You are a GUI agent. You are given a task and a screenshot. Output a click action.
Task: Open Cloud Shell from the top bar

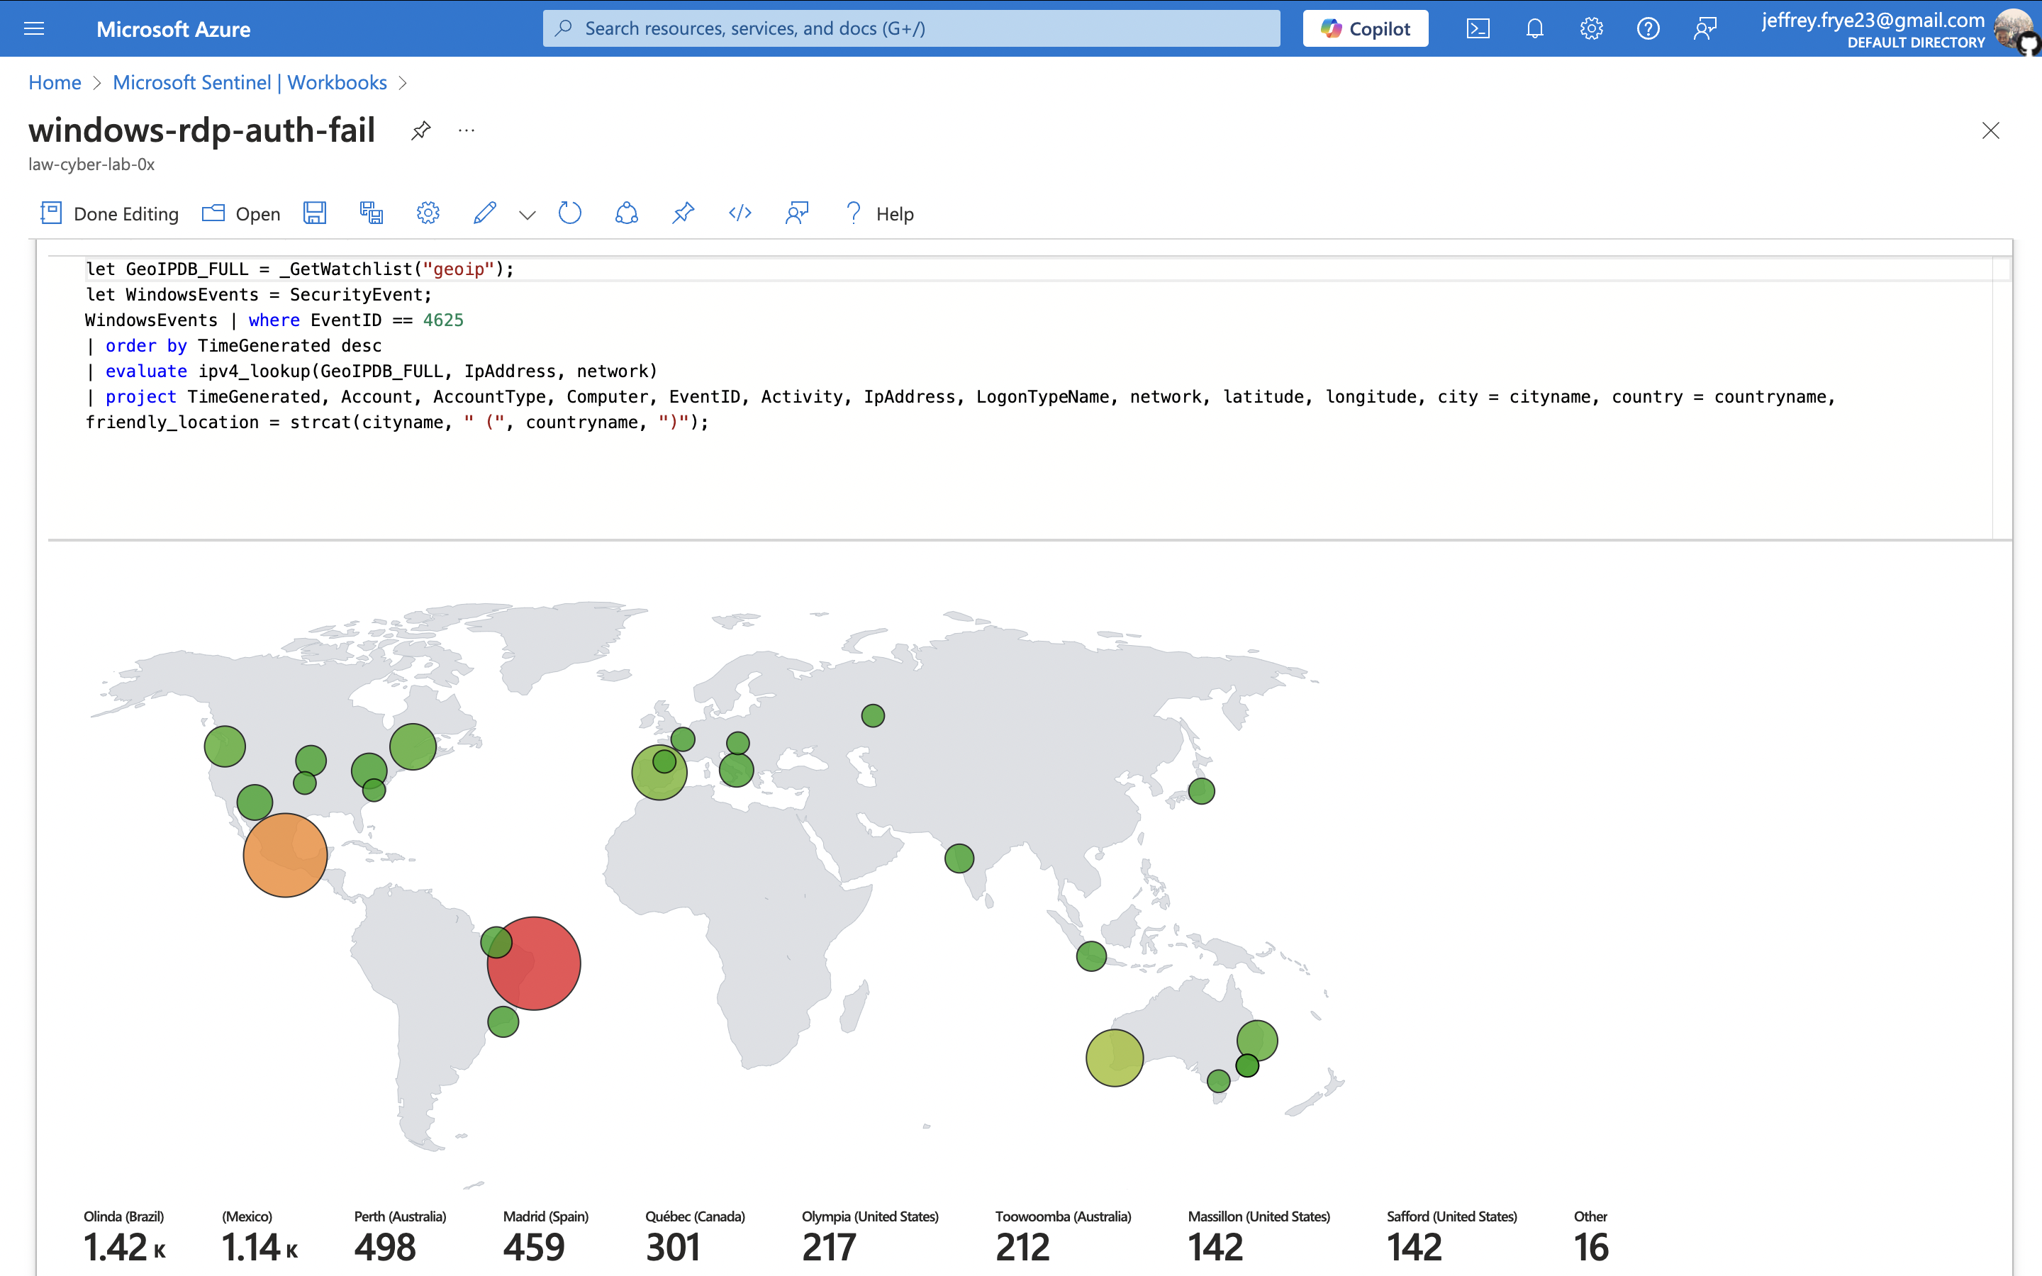(x=1478, y=28)
